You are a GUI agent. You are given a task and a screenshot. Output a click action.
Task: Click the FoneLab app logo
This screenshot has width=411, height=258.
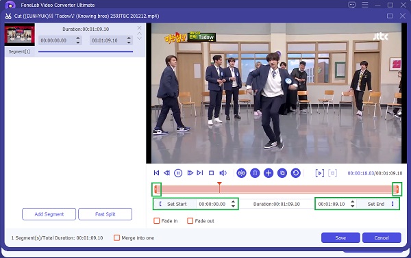pos(10,5)
